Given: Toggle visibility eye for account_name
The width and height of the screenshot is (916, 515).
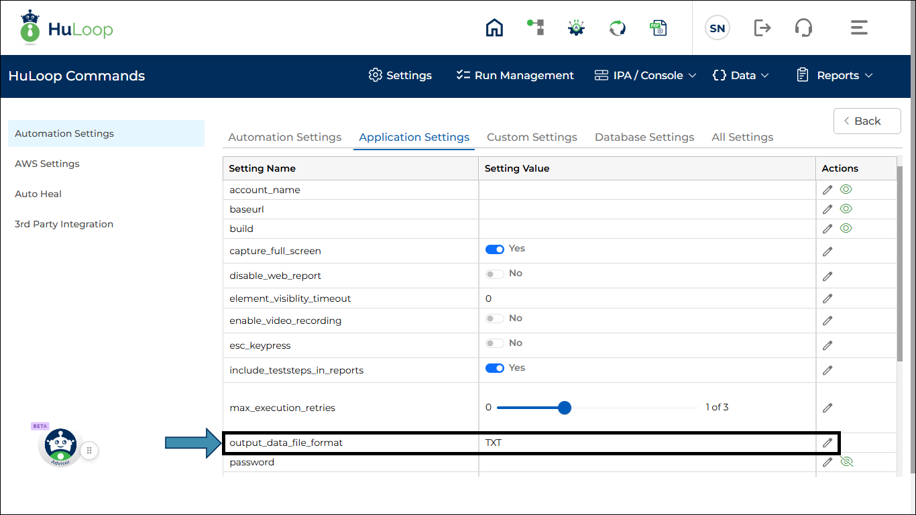Looking at the screenshot, I should [x=846, y=190].
